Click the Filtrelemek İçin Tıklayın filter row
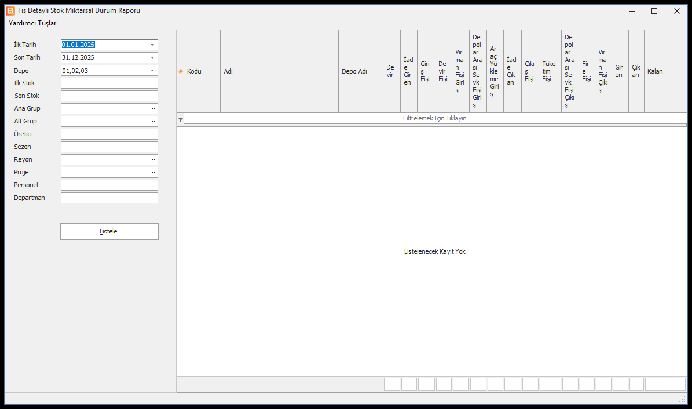The image size is (692, 409). (x=435, y=118)
